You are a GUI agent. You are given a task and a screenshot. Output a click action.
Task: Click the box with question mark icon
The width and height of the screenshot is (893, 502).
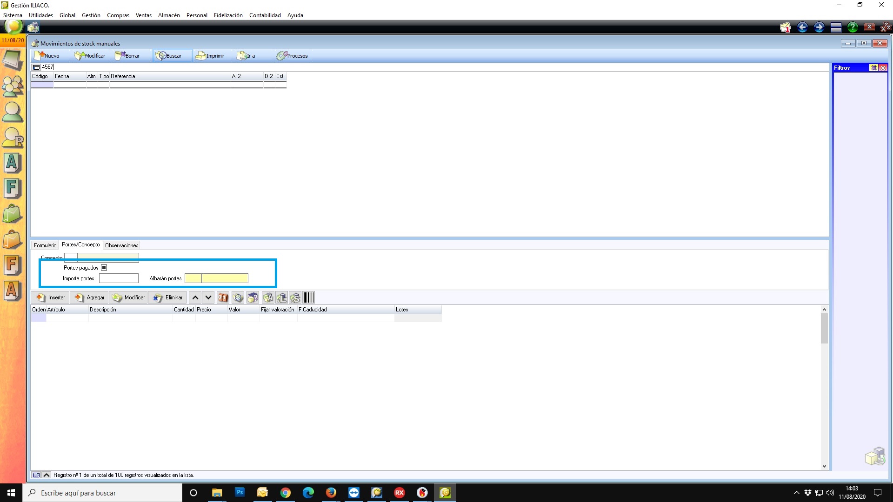click(253, 297)
